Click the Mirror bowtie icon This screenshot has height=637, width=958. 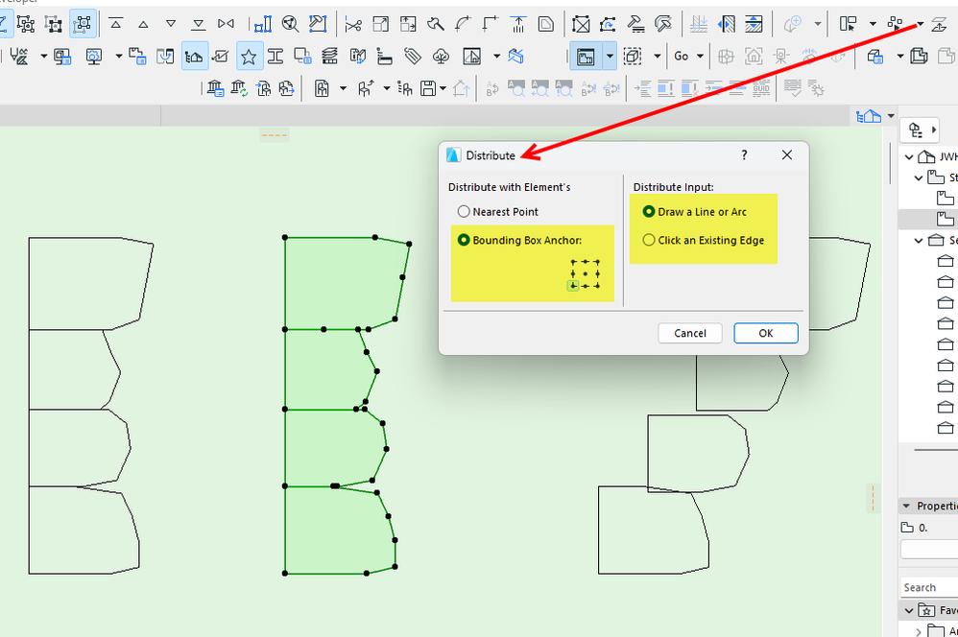tap(226, 24)
